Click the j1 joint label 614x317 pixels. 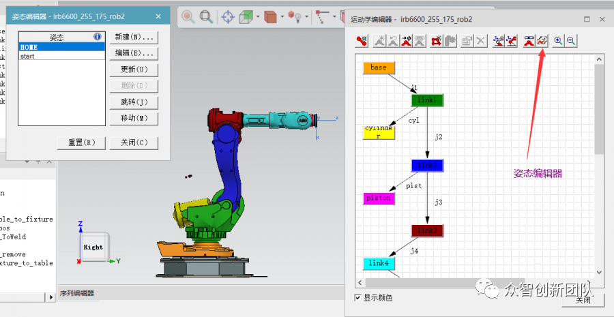414,88
